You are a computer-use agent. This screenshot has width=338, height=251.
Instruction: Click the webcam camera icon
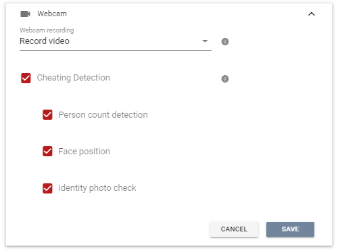click(x=25, y=14)
